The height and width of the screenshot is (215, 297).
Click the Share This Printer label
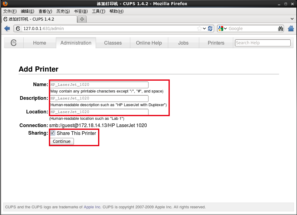[x=76, y=133]
